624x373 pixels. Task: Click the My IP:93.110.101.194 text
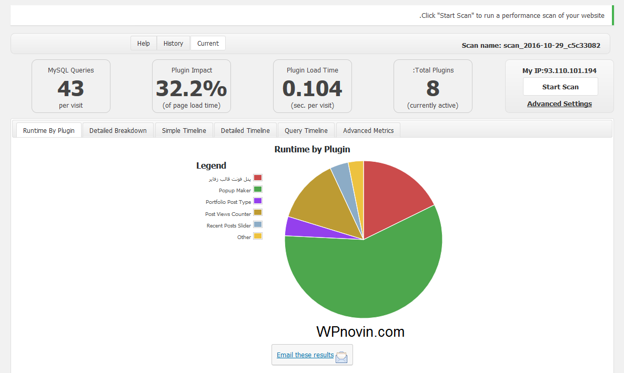(559, 70)
